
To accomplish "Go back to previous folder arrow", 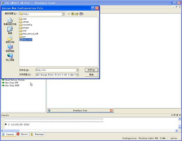I will coord(69,14).
